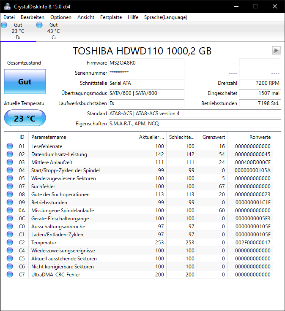This screenshot has width=285, height=311.
Task: Click the Seriennummer field
Action: click(x=146, y=73)
